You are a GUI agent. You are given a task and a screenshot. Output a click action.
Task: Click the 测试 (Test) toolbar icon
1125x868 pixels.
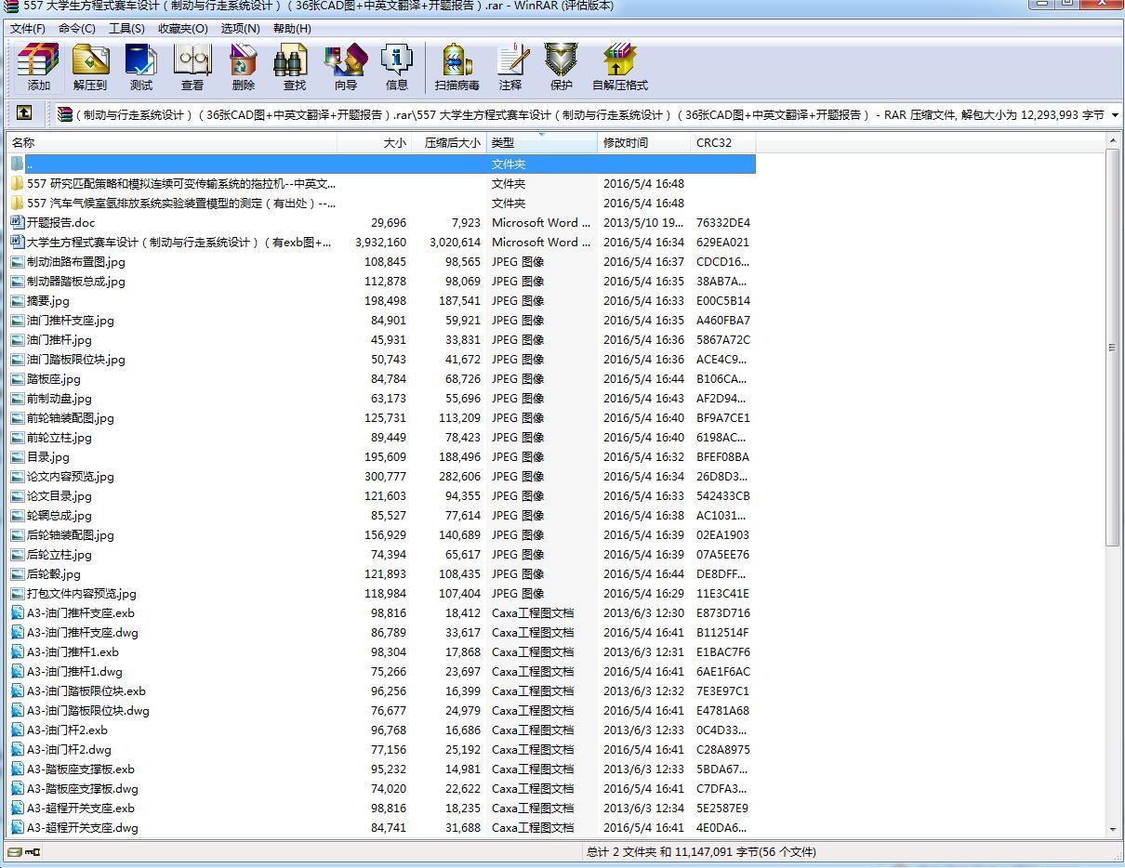point(141,60)
